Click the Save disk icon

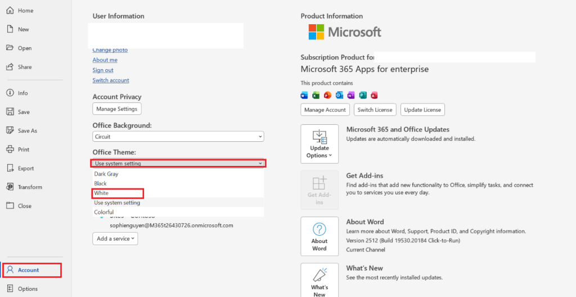(10, 112)
